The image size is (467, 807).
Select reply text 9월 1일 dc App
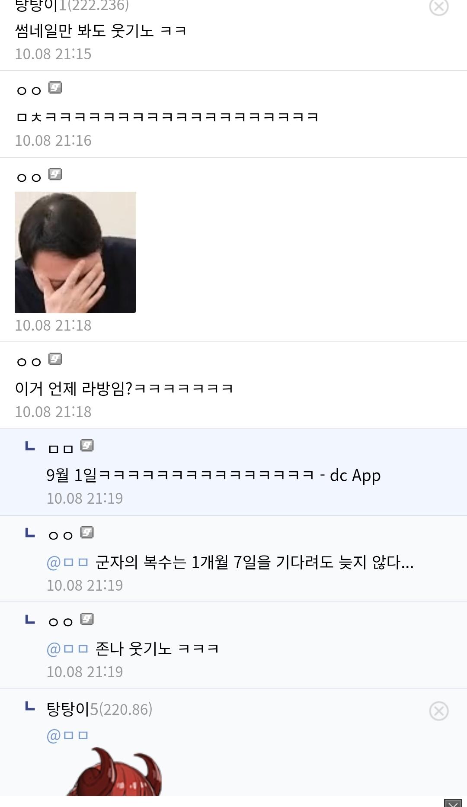pos(214,475)
